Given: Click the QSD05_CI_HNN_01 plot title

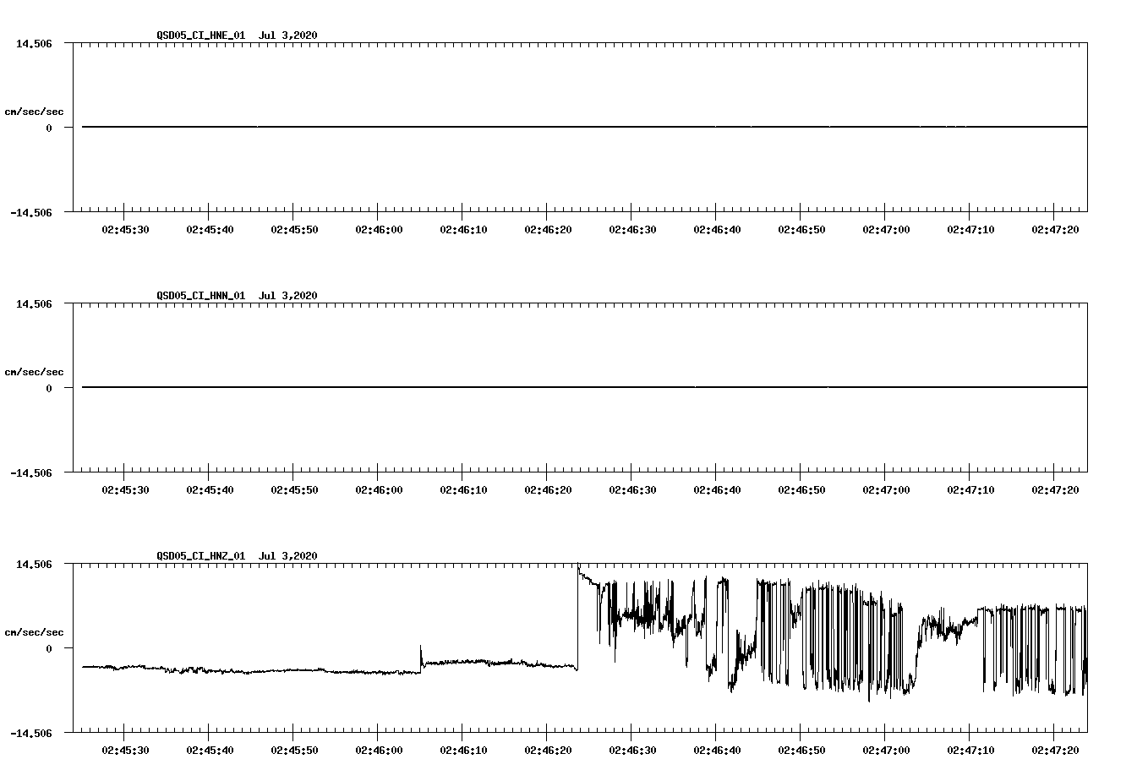Looking at the screenshot, I should coord(237,295).
